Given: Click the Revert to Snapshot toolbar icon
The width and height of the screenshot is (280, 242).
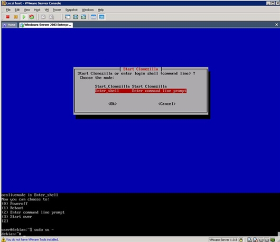Looking at the screenshot, I should (51, 17).
